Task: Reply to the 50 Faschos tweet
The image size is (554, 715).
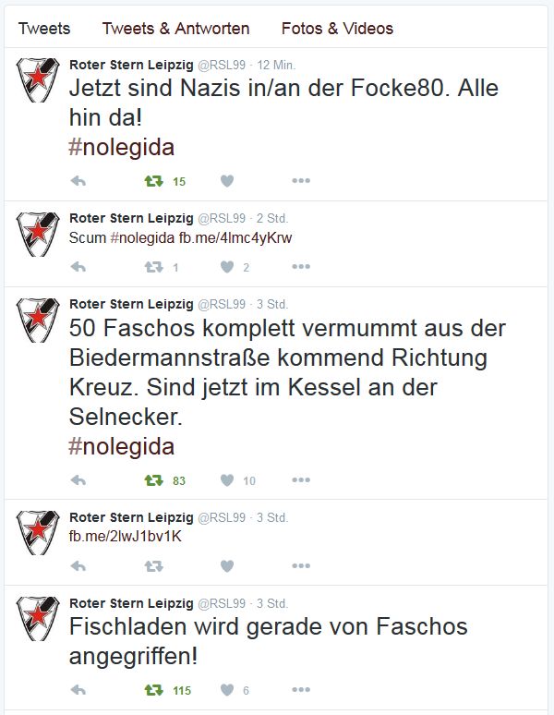Action: click(x=78, y=480)
